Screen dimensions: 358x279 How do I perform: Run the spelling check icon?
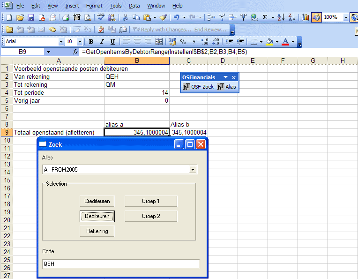101,17
